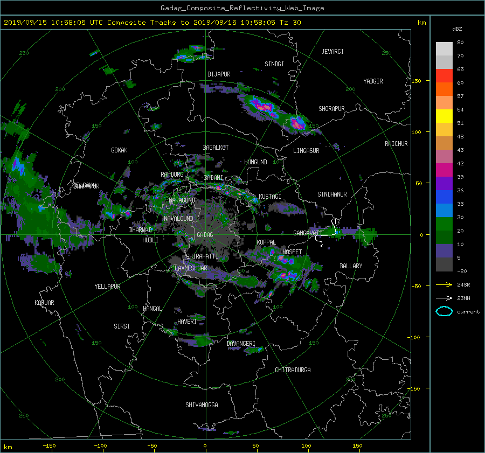Click the timestamp Composite Tracks header text
The image size is (485, 453).
(x=152, y=23)
